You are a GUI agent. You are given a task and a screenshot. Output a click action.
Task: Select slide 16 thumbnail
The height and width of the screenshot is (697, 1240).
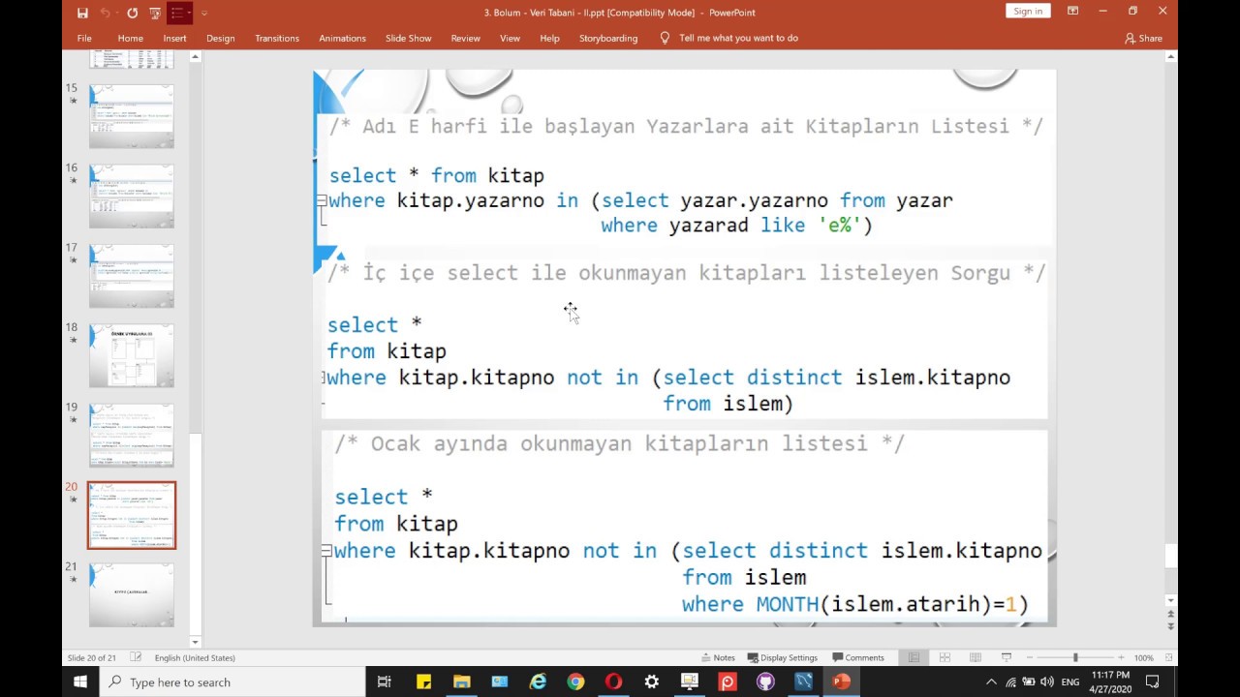(x=132, y=197)
